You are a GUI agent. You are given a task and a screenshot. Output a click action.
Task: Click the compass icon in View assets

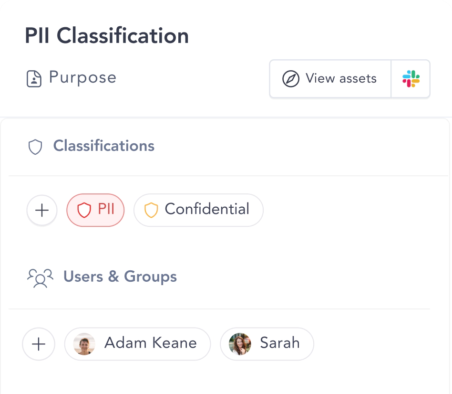coord(290,78)
